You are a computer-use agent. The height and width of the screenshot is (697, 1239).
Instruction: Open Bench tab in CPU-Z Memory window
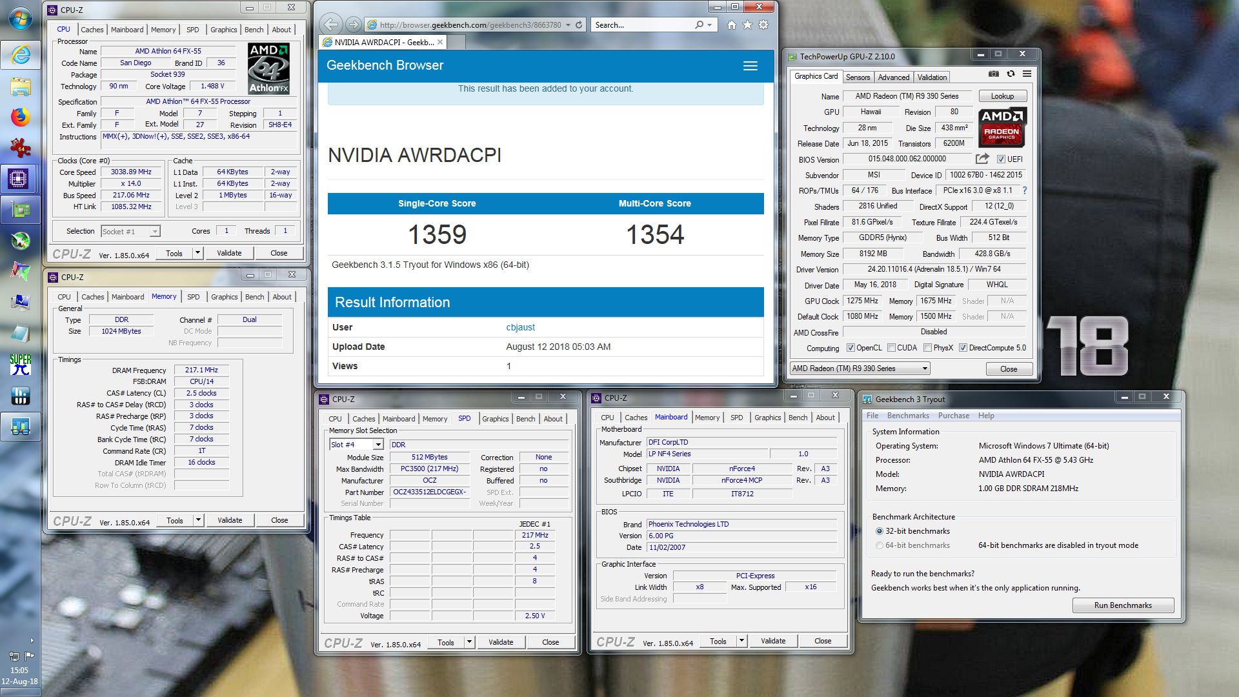click(255, 297)
